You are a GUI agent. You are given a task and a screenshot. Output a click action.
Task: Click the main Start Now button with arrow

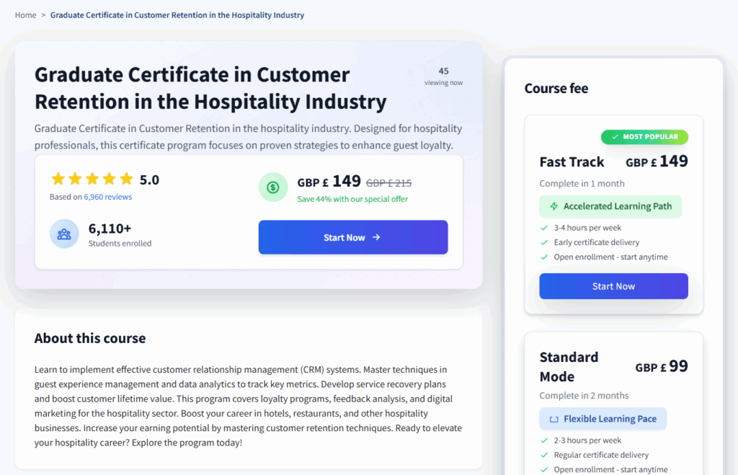(353, 237)
